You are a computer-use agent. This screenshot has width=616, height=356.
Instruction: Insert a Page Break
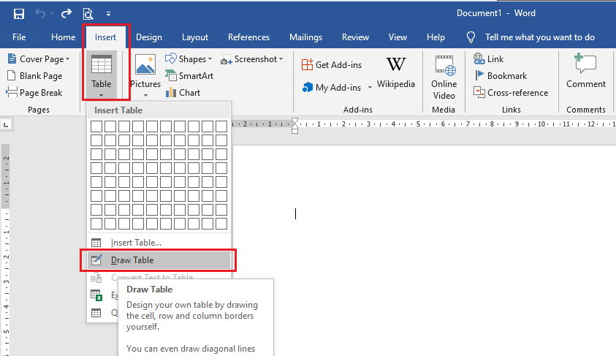(34, 93)
